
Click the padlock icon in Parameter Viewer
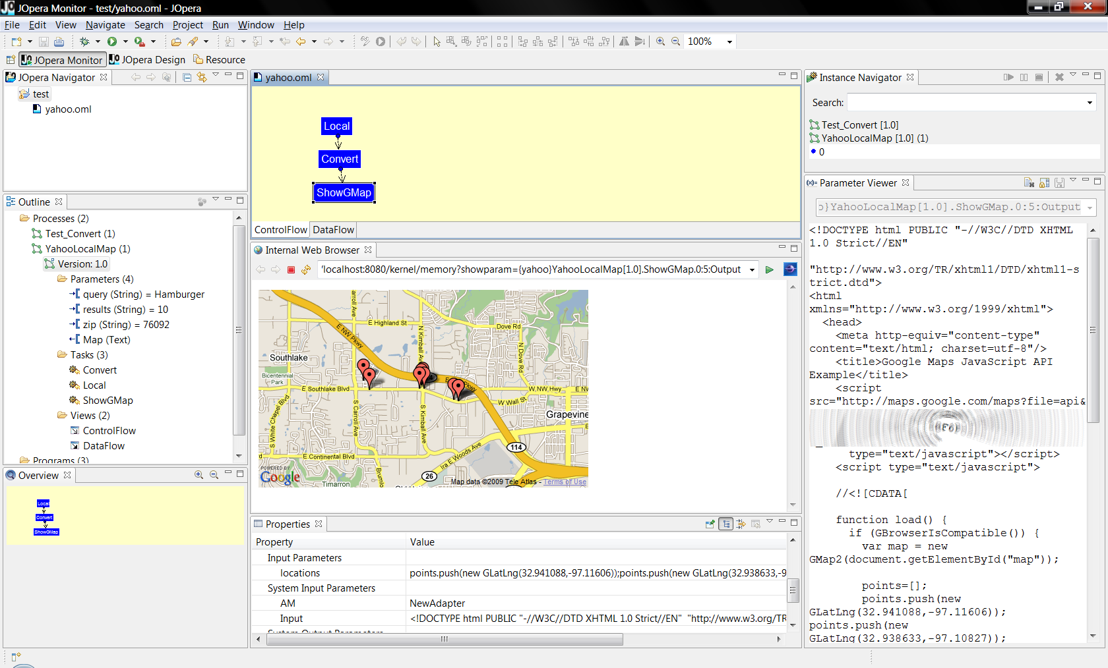coord(1045,182)
